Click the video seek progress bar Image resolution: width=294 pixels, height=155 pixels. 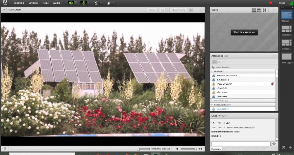click(x=80, y=149)
